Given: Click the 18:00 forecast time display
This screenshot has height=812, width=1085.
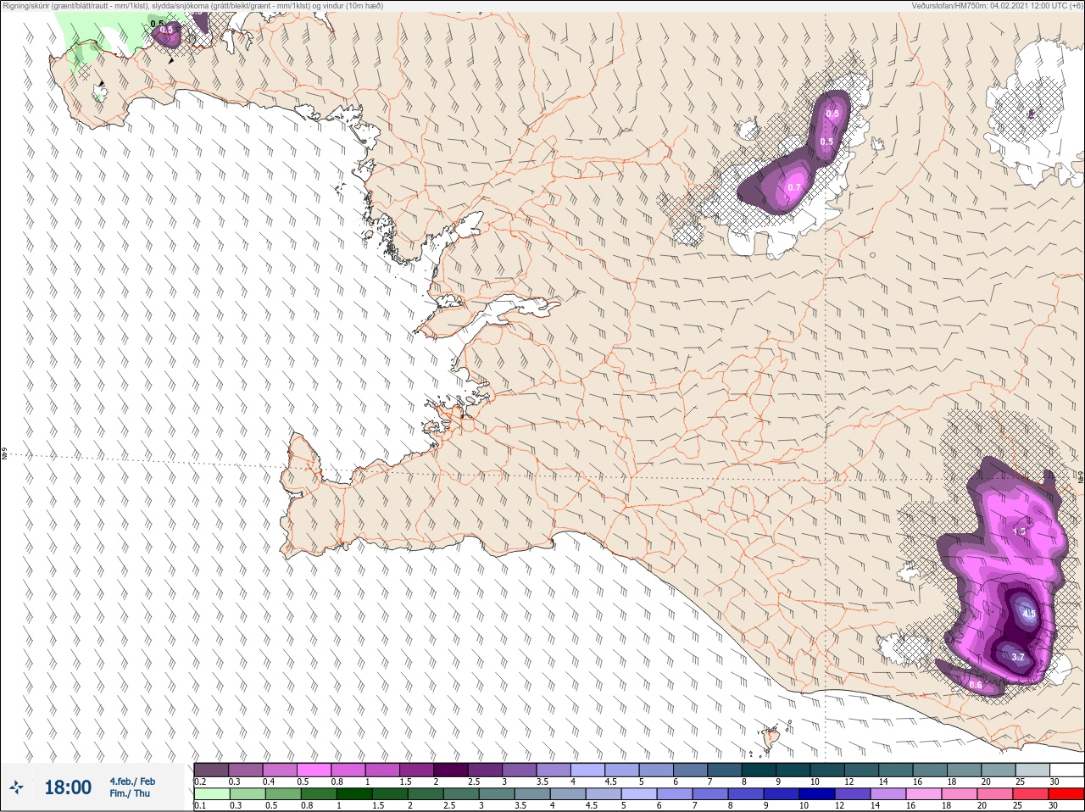Looking at the screenshot, I should pyautogui.click(x=68, y=787).
